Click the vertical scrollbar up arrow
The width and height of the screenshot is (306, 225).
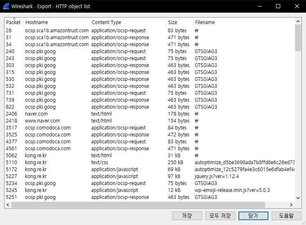point(298,21)
